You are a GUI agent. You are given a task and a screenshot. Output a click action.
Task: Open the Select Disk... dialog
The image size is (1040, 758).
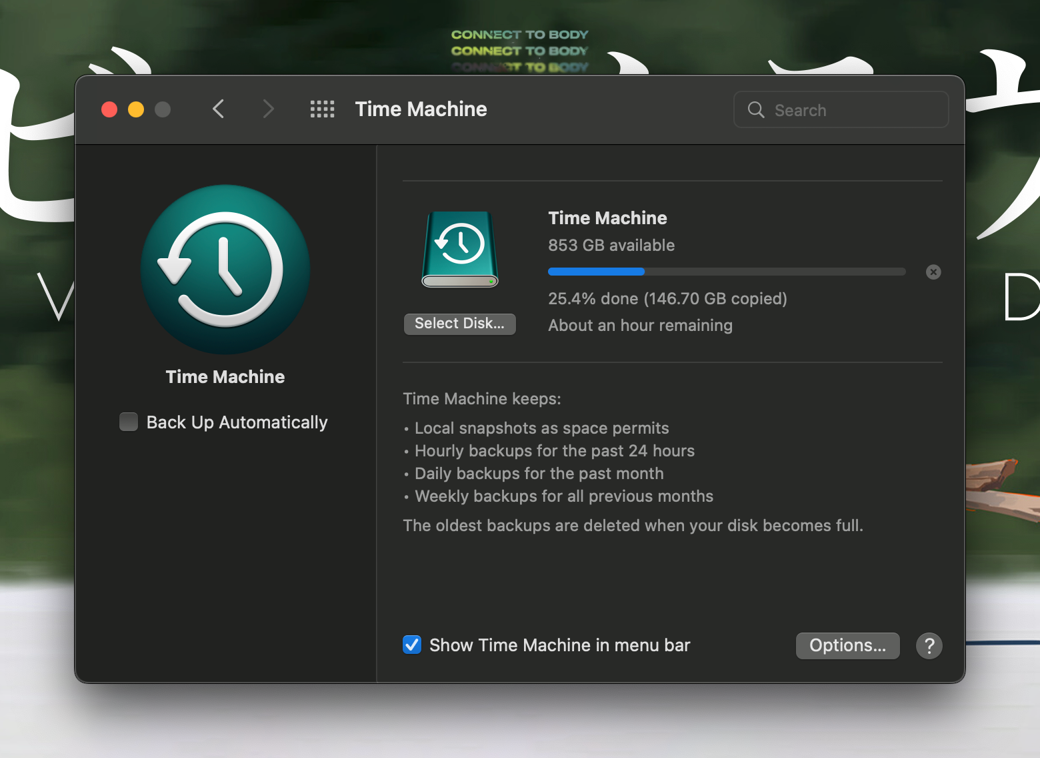460,324
